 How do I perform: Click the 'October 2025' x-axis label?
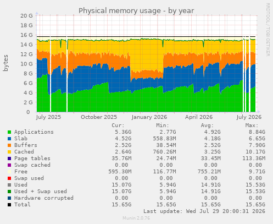point(99,117)
